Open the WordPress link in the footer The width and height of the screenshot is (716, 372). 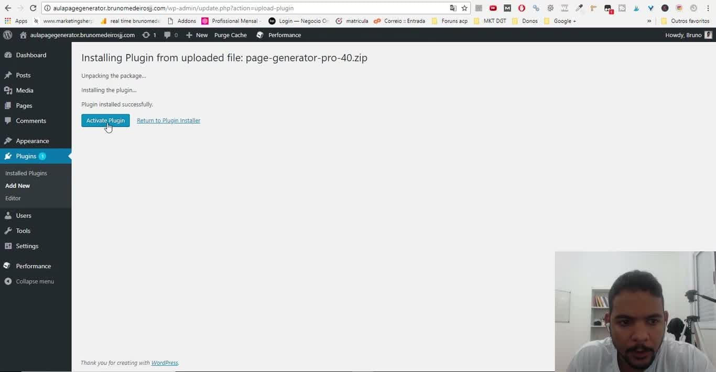pyautogui.click(x=165, y=363)
